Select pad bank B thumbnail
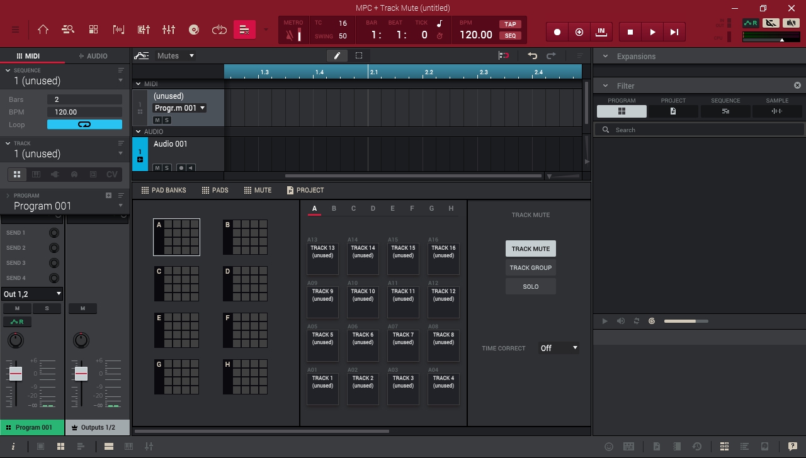The height and width of the screenshot is (458, 806). tap(246, 237)
